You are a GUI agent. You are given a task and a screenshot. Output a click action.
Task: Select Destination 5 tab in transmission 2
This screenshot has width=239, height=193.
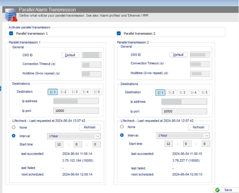(x=204, y=92)
